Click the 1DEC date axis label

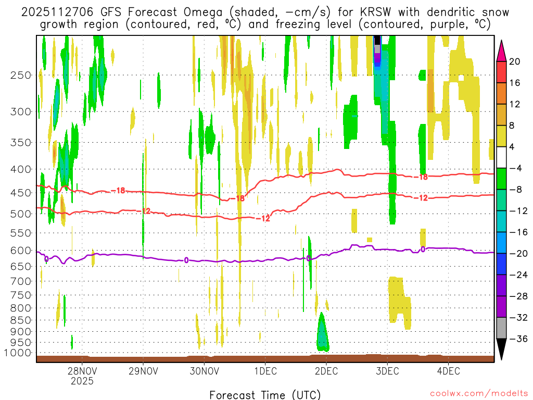tap(265, 371)
